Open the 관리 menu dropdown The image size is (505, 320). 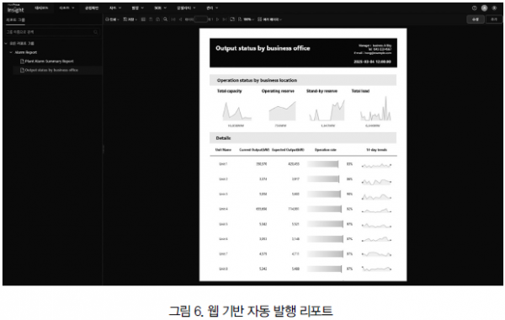[x=212, y=8]
